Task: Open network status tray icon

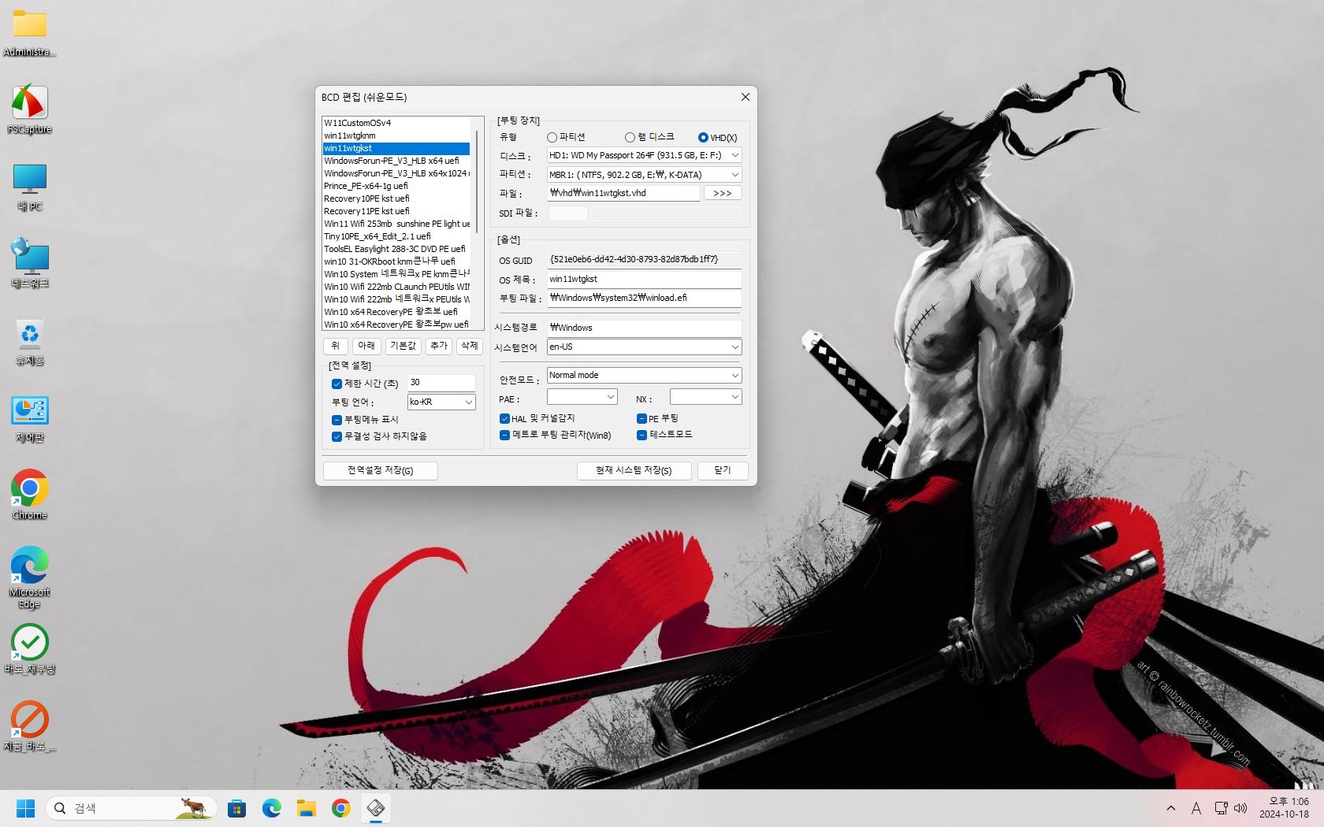Action: pos(1221,808)
